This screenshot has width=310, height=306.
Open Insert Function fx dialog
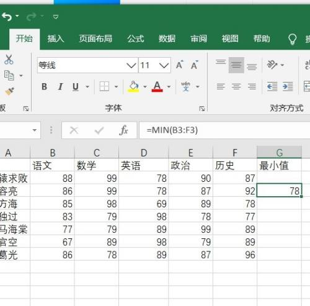[x=123, y=130]
